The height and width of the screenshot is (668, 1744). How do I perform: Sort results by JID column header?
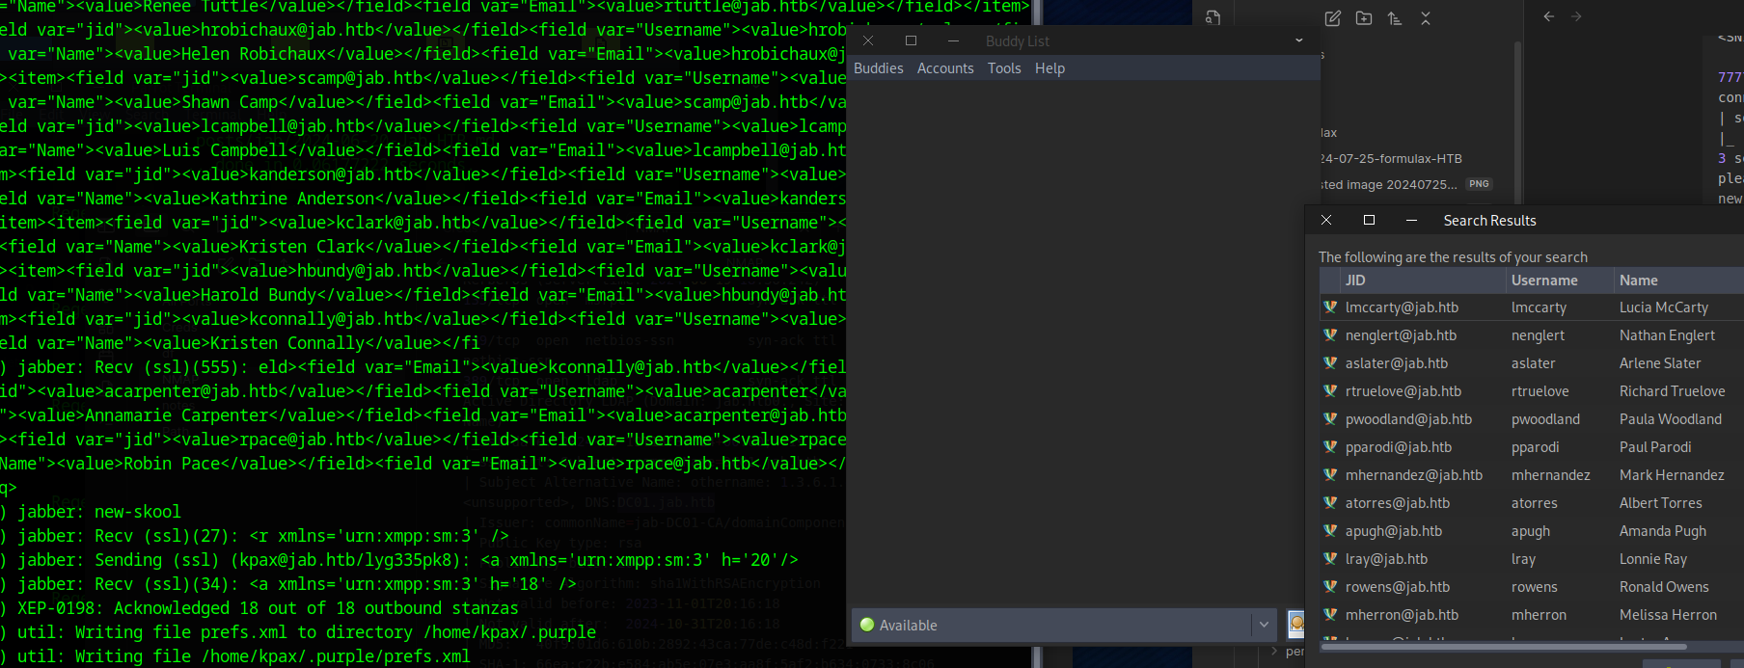tap(1355, 281)
